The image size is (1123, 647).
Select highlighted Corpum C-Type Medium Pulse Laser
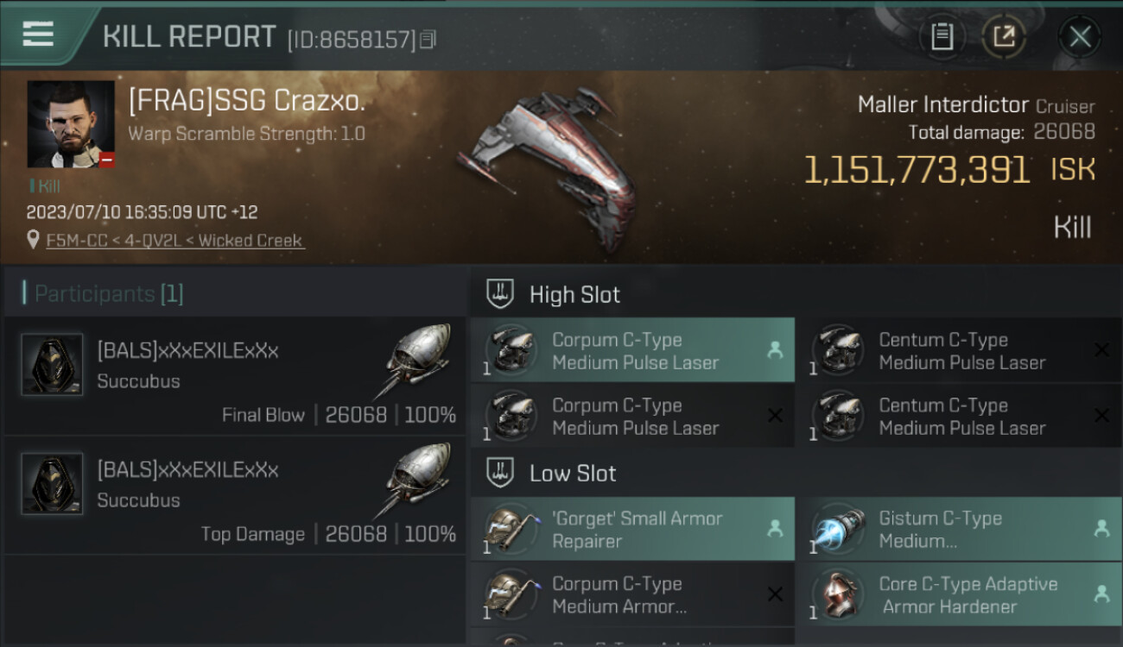point(632,351)
